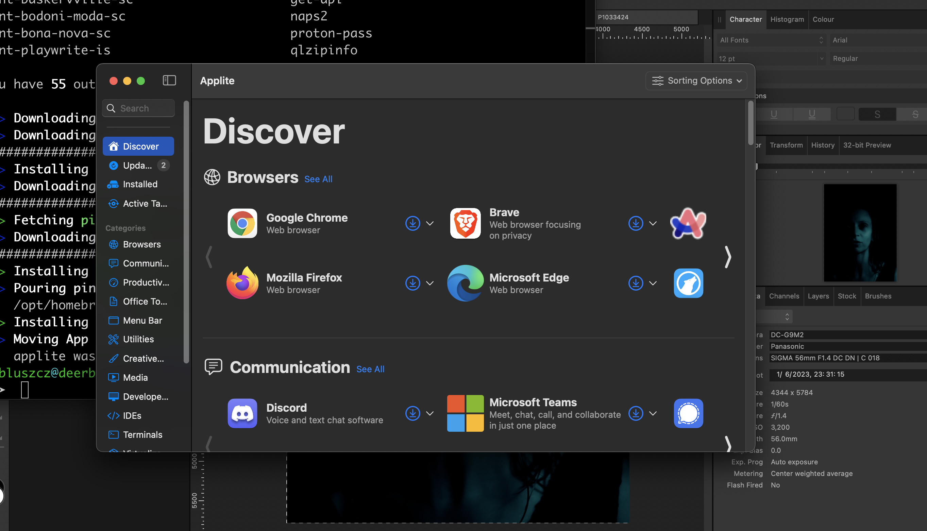Viewport: 927px width, 531px height.
Task: Switch to the Channels tab
Action: pyautogui.click(x=784, y=296)
